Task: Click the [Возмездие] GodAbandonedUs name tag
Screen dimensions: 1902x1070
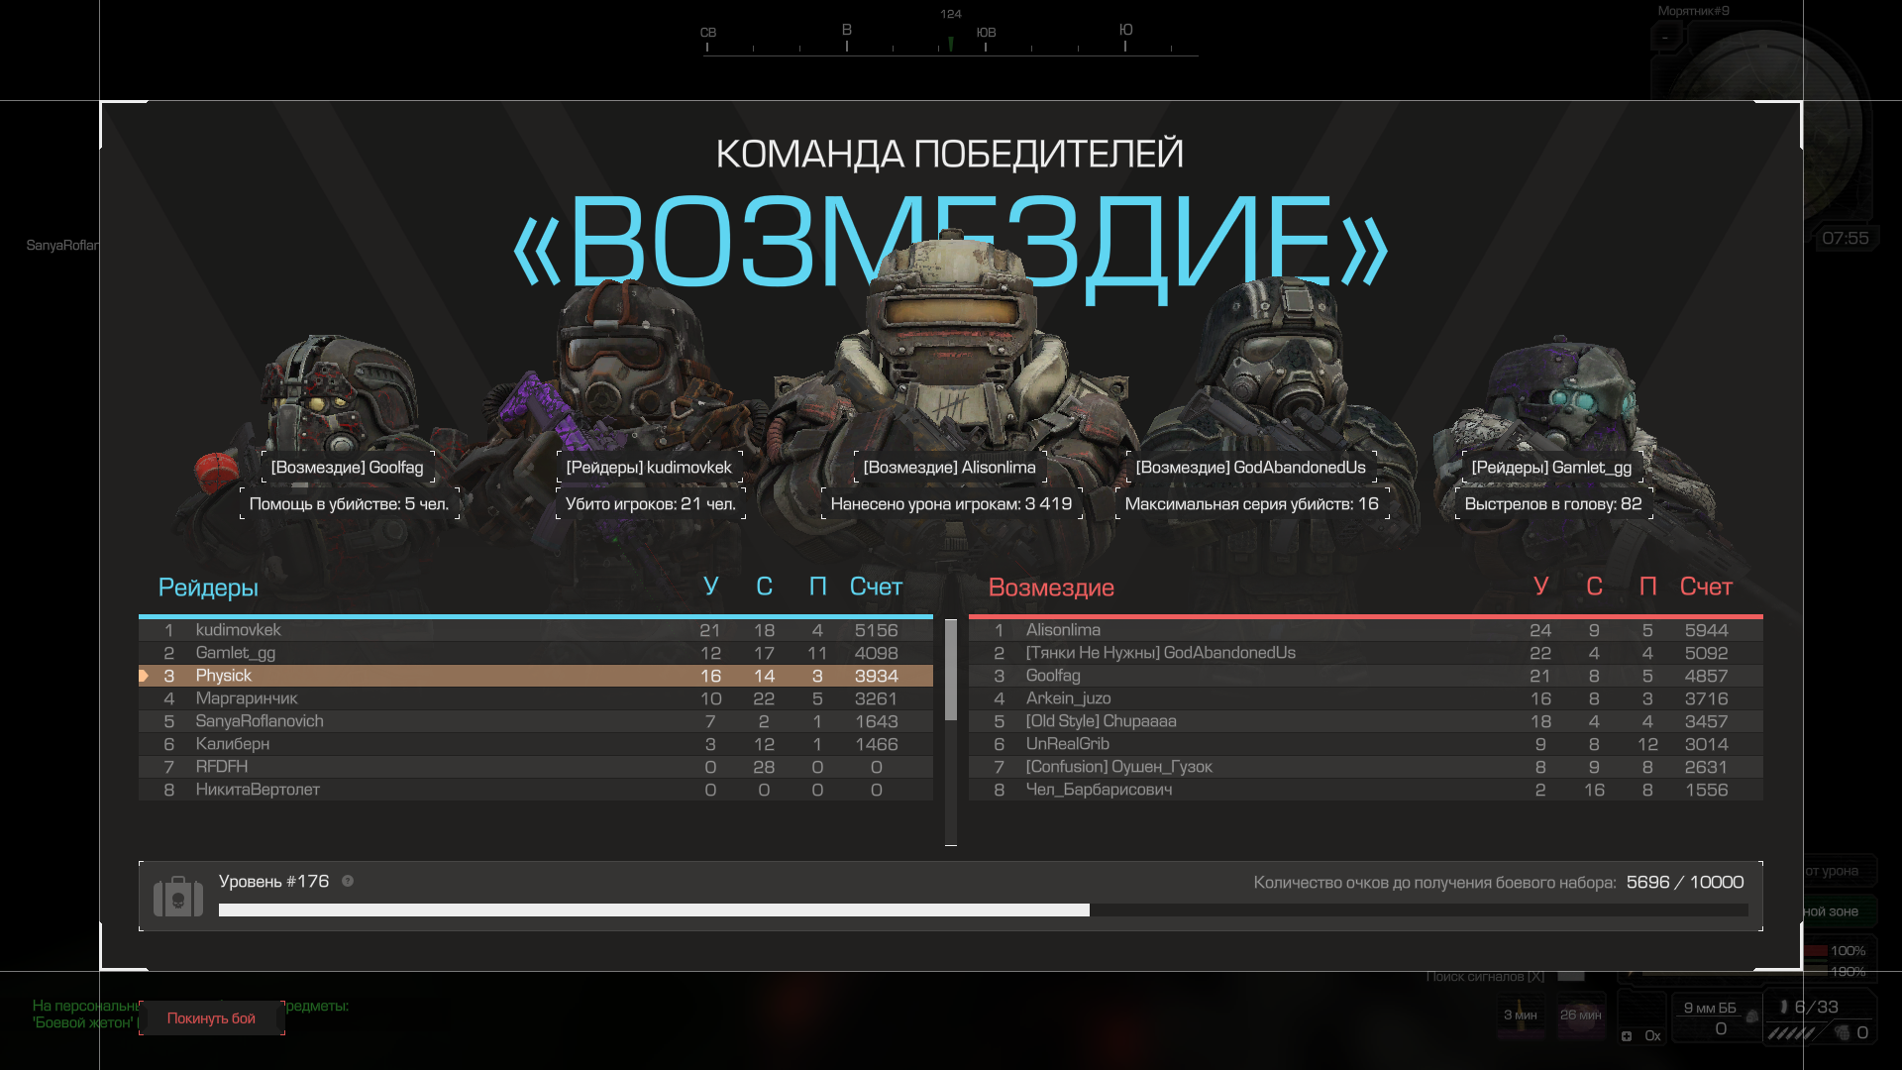Action: [1250, 468]
